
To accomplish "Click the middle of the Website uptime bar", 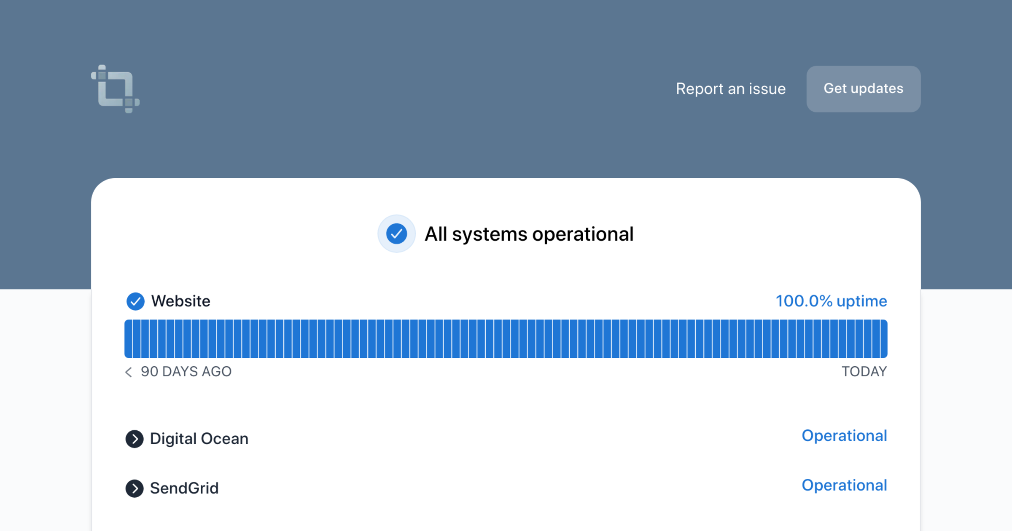I will [506, 339].
